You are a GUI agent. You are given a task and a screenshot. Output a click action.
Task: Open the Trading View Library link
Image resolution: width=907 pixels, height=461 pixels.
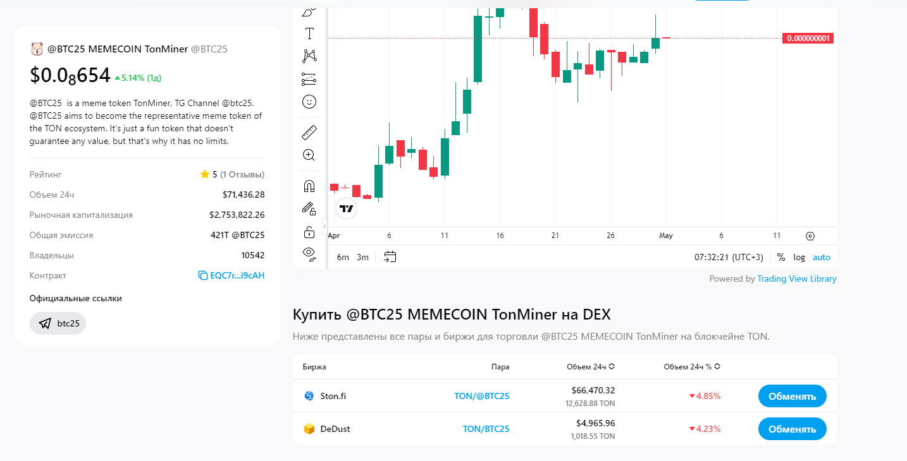797,278
